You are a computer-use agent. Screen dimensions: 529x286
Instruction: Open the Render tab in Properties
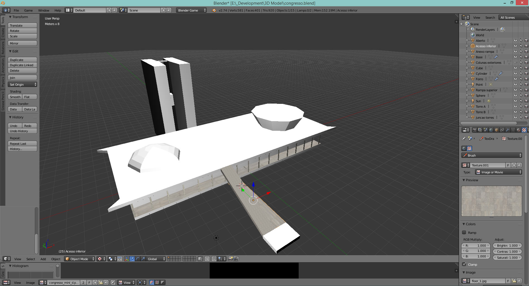click(475, 130)
